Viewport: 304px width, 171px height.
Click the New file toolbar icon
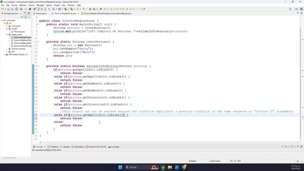[x=2, y=9]
